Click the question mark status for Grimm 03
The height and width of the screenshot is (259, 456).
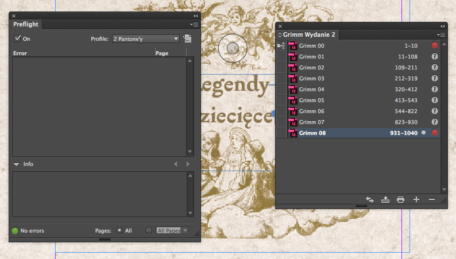tap(435, 78)
